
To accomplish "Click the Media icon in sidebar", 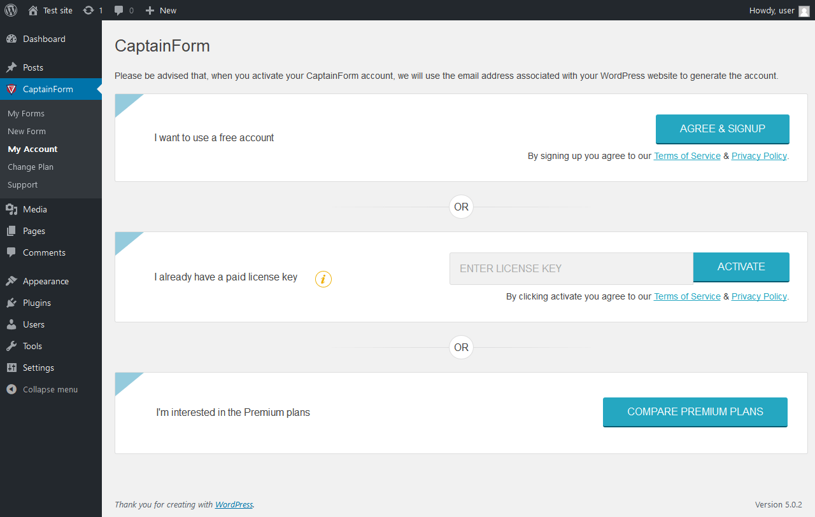I will pos(11,209).
